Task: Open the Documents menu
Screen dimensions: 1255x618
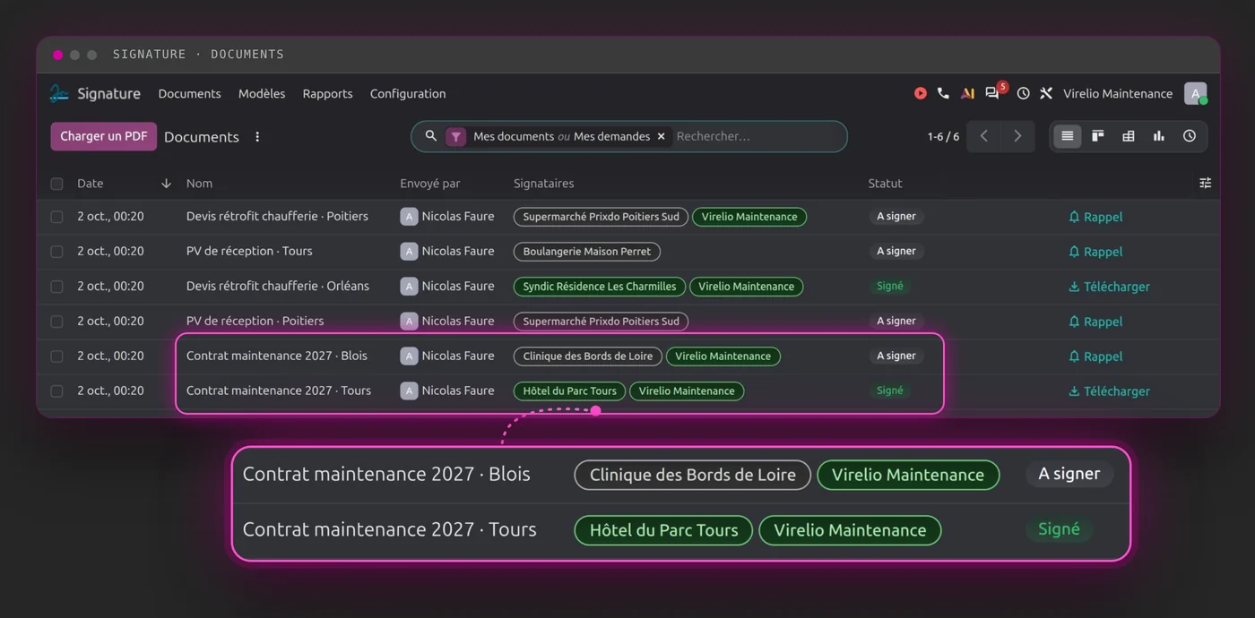Action: (189, 93)
